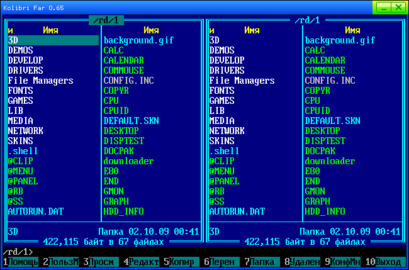
Task: Minimize the Kolibri Far window
Action: 383,6
